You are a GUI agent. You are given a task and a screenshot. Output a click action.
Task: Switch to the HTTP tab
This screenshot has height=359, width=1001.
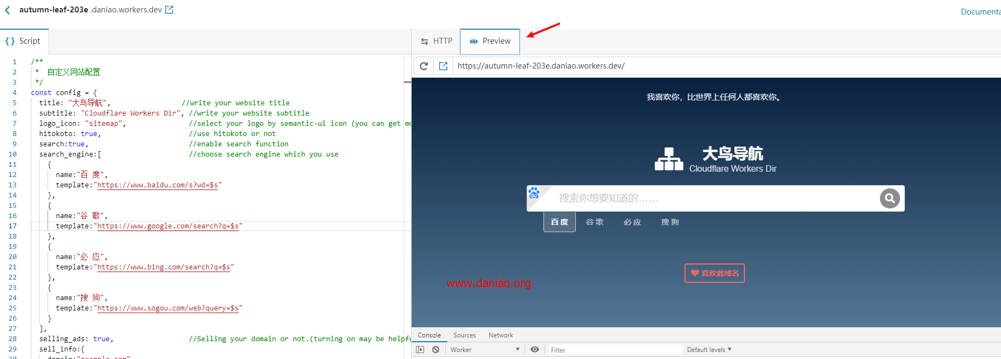pos(436,41)
